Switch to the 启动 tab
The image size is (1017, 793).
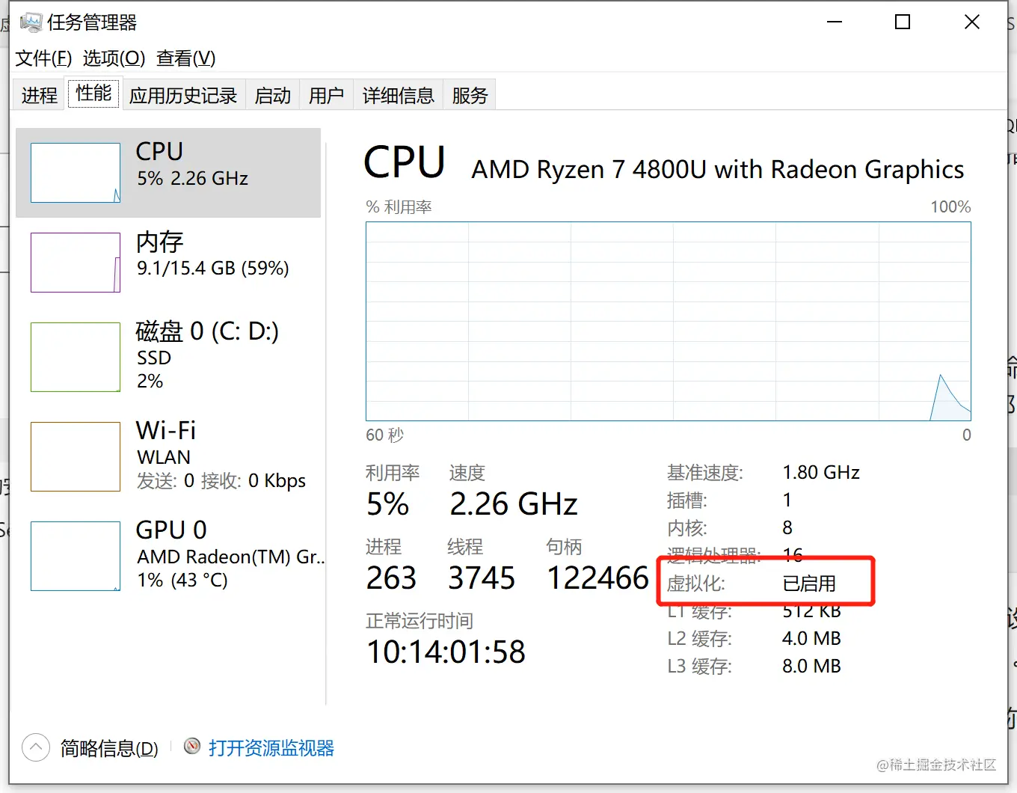[x=273, y=96]
